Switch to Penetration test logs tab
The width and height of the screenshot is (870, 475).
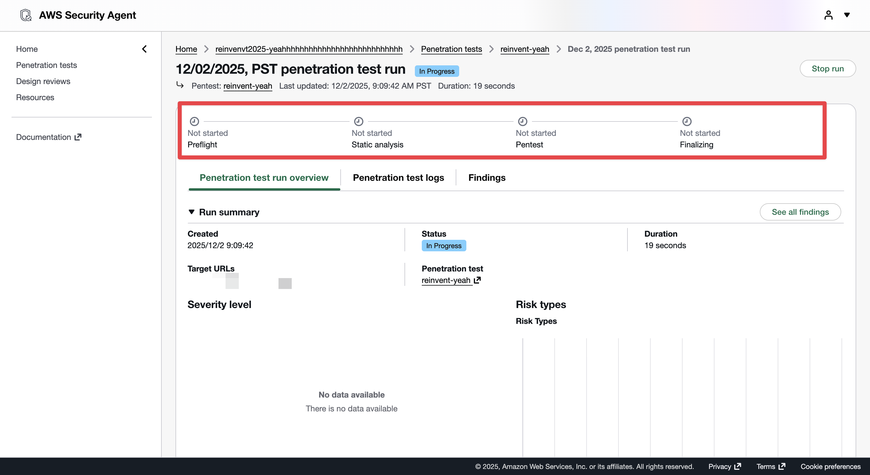coord(398,178)
